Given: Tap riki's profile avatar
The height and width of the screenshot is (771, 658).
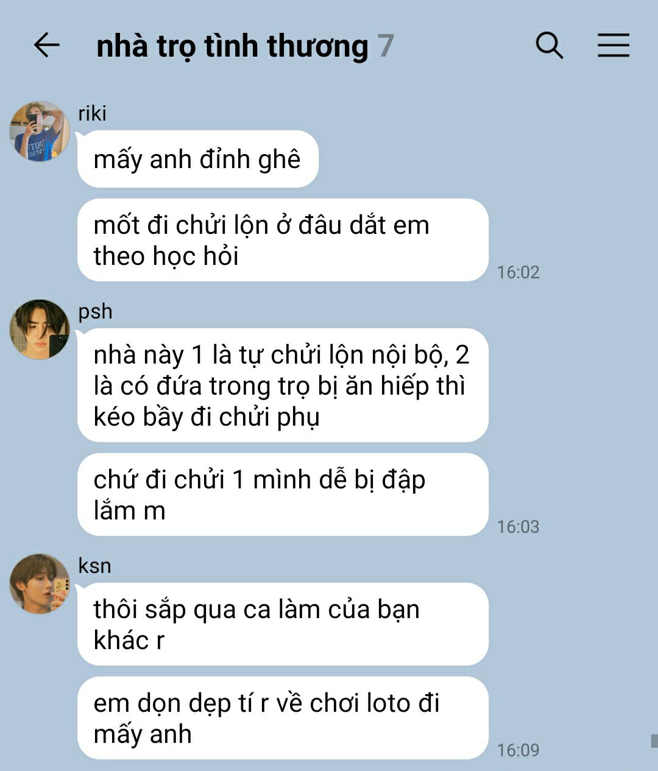Looking at the screenshot, I should tap(40, 132).
